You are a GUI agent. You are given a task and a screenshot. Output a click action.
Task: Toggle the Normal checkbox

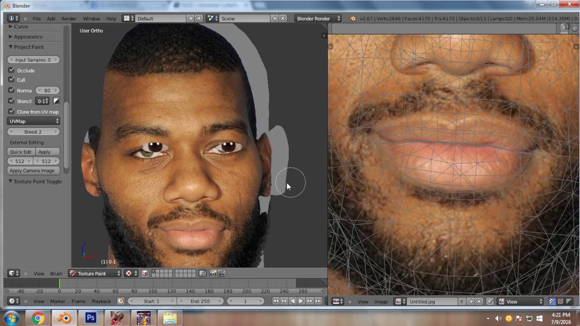click(x=12, y=90)
